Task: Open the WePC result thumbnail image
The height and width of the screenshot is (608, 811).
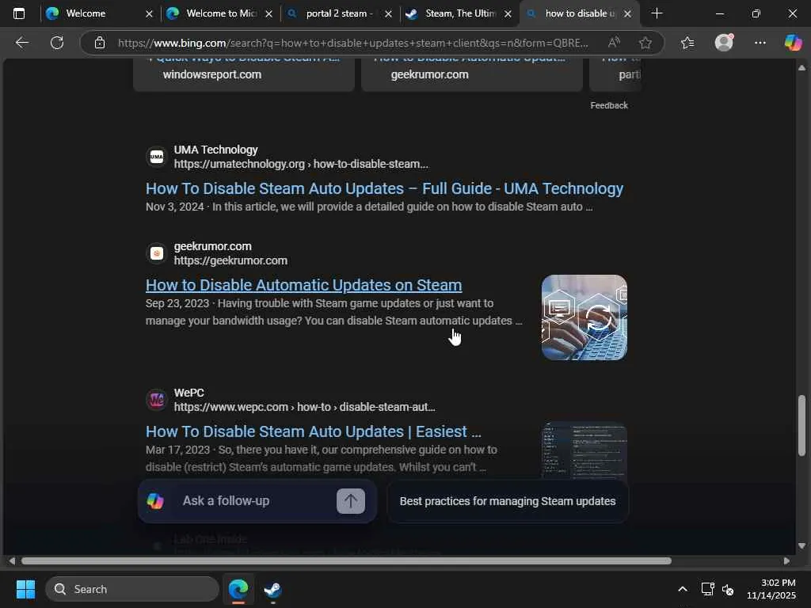Action: click(584, 450)
